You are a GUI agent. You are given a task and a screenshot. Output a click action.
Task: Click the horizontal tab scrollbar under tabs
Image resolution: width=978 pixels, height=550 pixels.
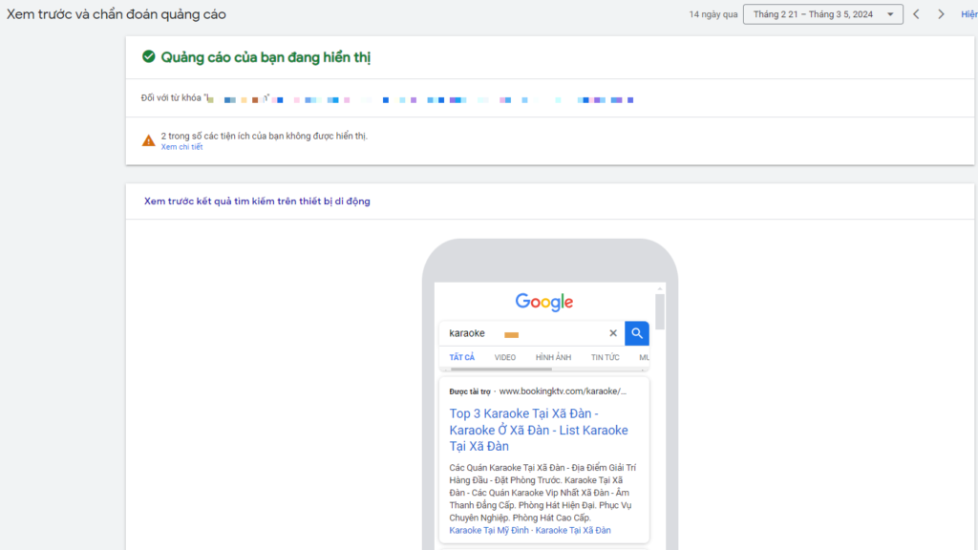(501, 370)
